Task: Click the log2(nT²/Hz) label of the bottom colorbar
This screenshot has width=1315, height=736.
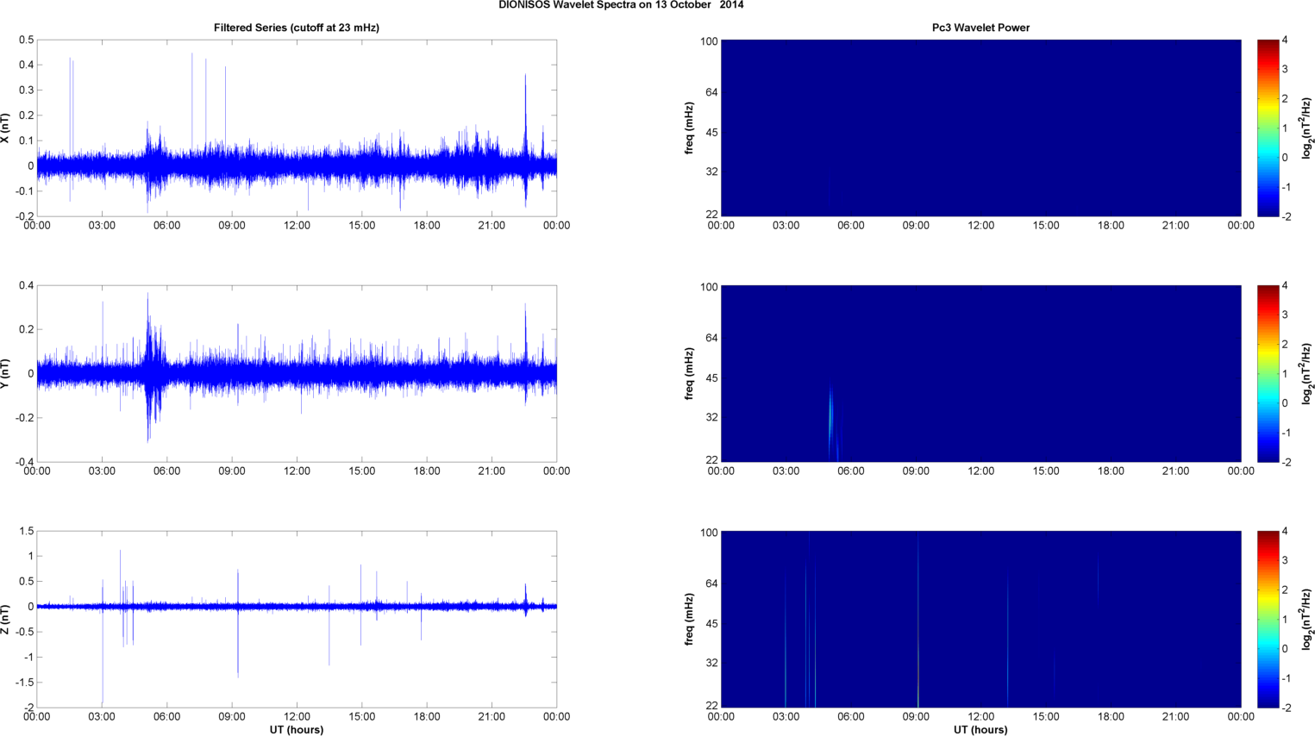Action: (1307, 620)
